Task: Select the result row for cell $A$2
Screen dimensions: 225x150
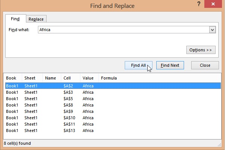Action: pyautogui.click(x=113, y=86)
